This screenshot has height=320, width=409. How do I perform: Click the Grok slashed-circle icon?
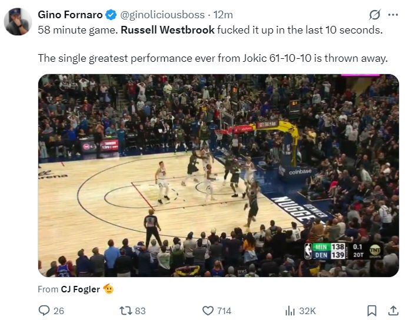tap(374, 15)
